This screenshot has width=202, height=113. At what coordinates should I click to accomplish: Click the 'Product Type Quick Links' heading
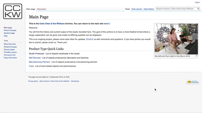coord(46,49)
